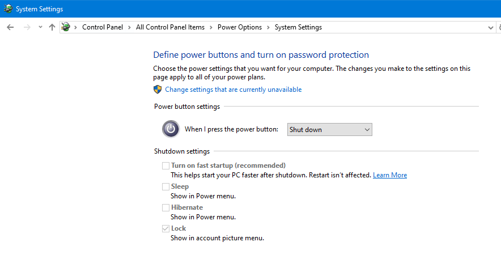Click the Control Panel icon in address bar

pos(66,27)
